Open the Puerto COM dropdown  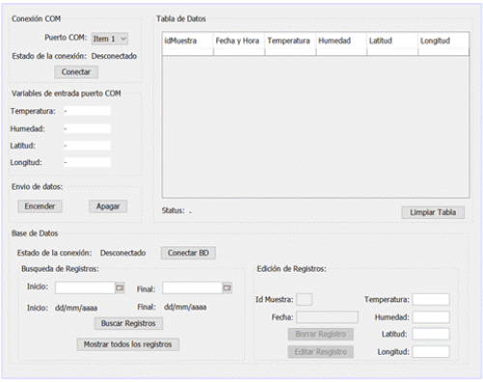(110, 39)
